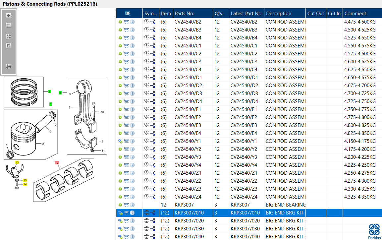Select the KRP3007 big end bearing row
The width and height of the screenshot is (382, 240).
click(249, 205)
